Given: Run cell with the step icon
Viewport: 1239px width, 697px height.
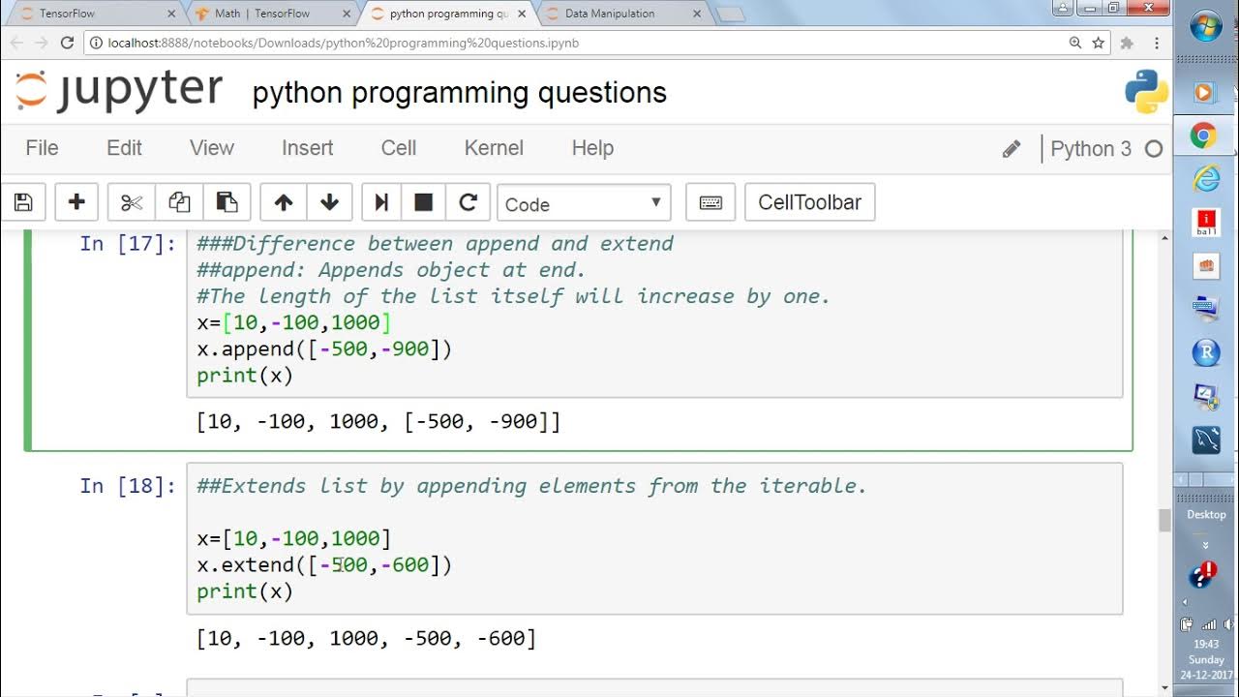Looking at the screenshot, I should [x=381, y=202].
